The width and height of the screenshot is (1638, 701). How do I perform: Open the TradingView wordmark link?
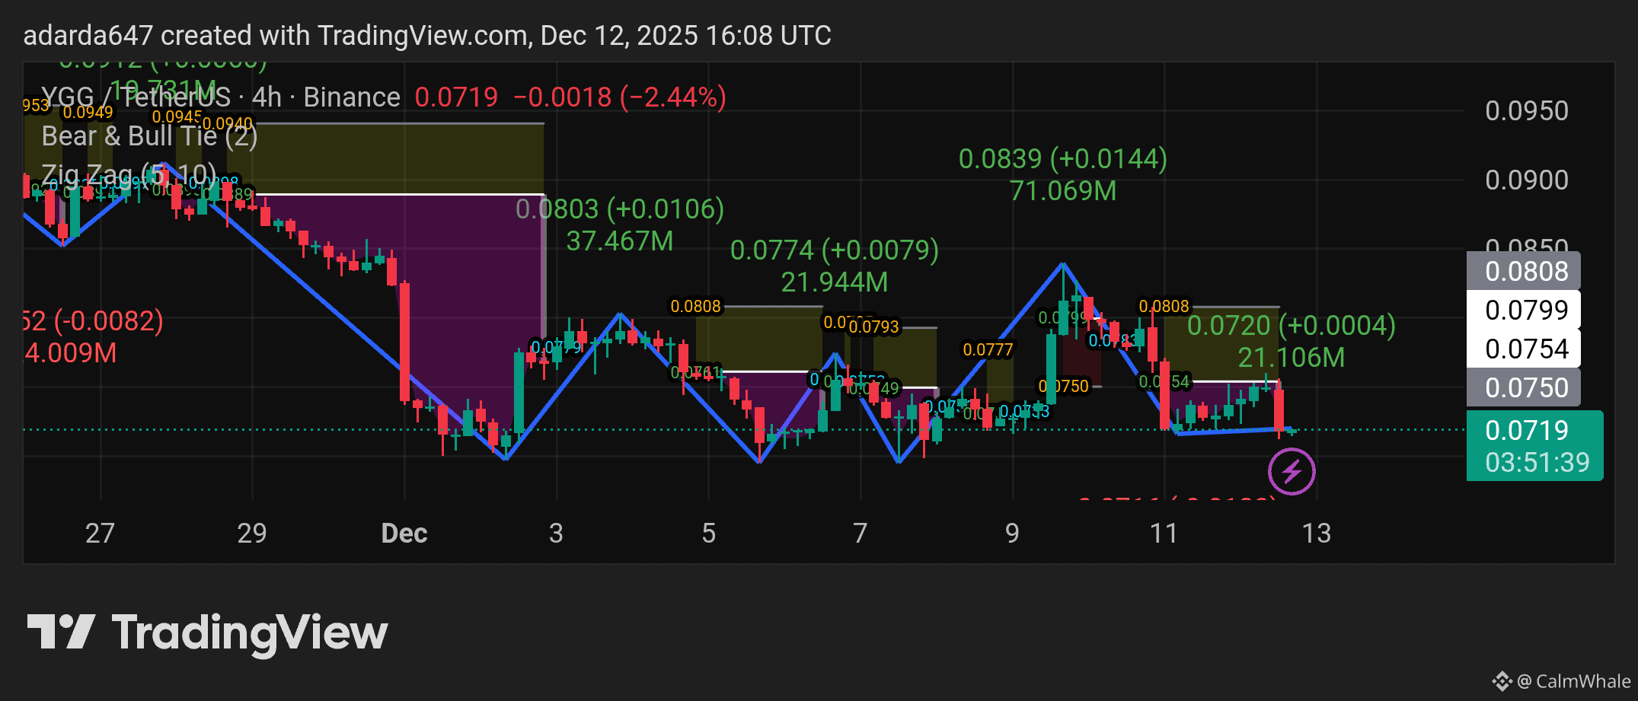point(250,633)
